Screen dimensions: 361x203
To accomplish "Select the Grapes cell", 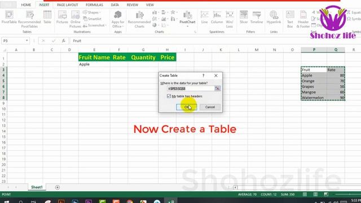I will click(314, 86).
